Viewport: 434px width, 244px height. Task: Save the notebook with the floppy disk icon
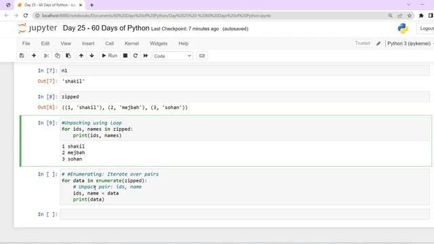[x=22, y=56]
